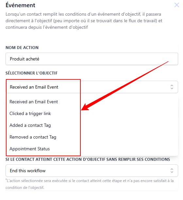Click the Produit acheté action name field
This screenshot has width=183, height=200.
point(92,59)
